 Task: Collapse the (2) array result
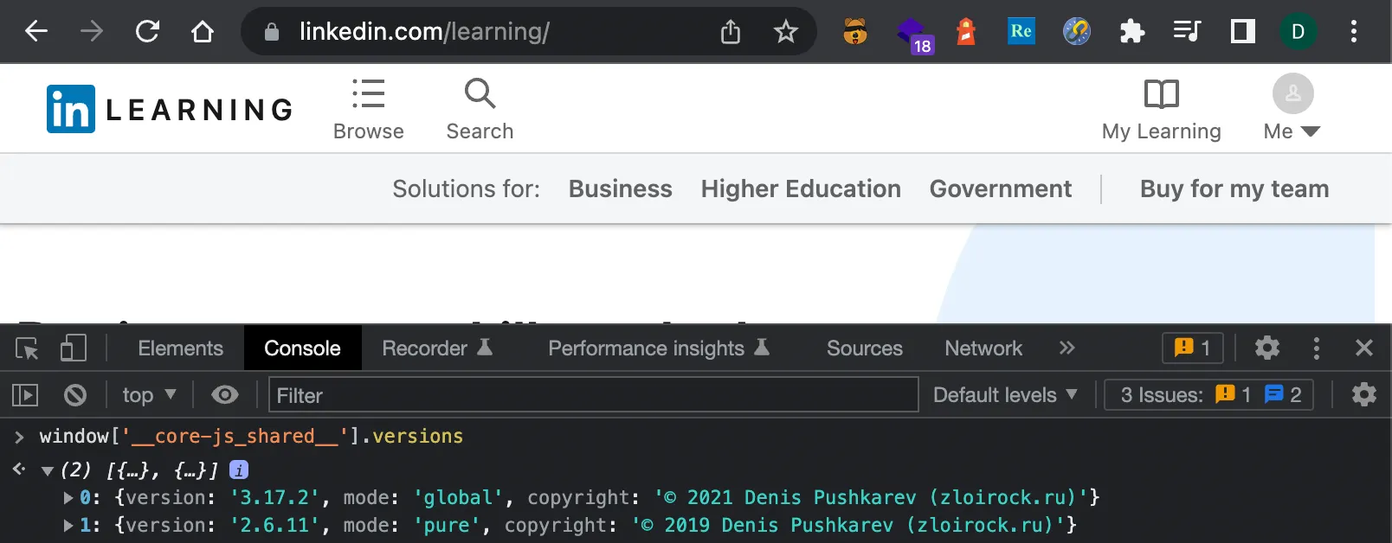[48, 470]
